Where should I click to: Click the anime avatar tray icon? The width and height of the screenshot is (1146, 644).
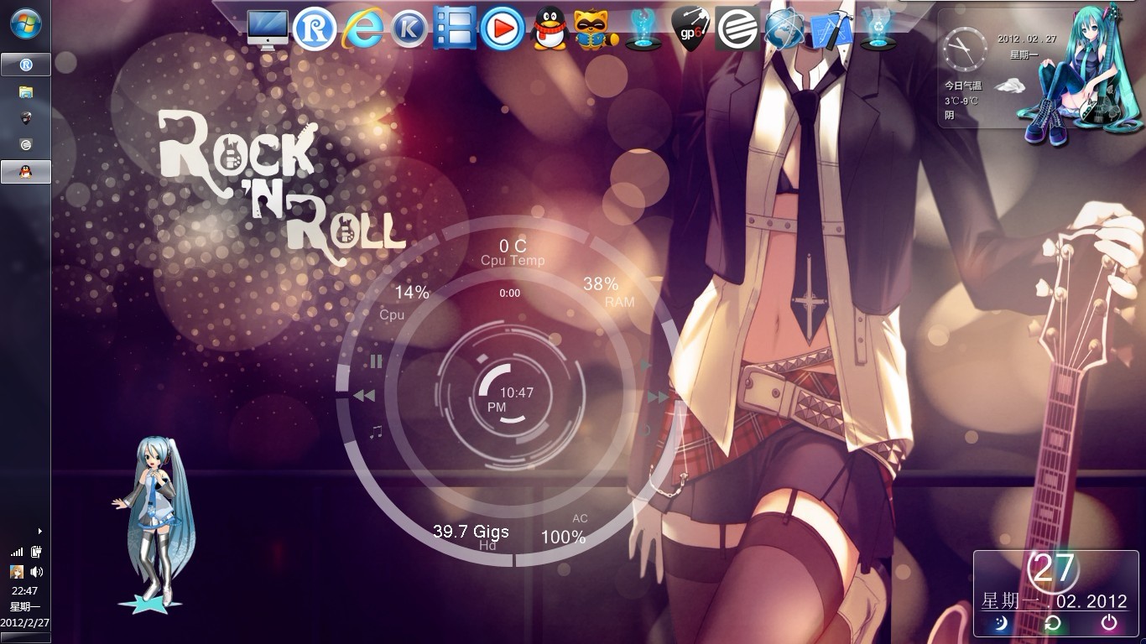coord(17,572)
